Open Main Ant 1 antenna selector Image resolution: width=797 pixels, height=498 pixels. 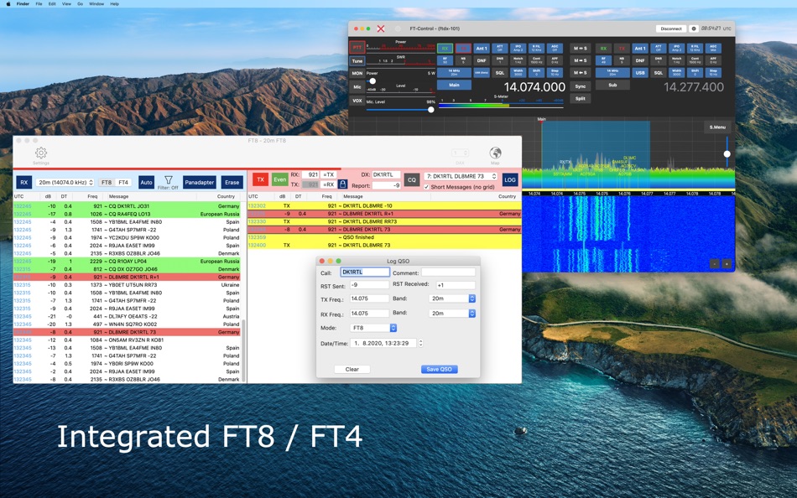[x=482, y=49]
